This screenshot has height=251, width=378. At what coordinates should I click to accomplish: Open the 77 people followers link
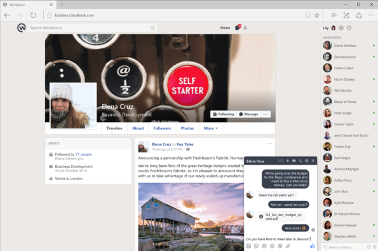(83, 154)
